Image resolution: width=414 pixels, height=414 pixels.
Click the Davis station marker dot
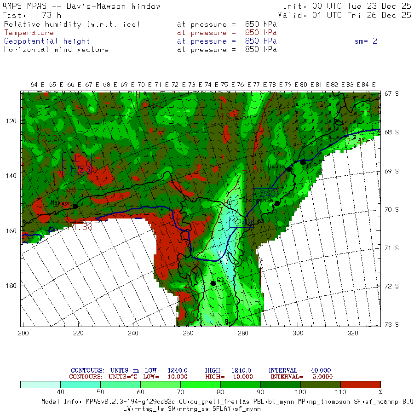coord(289,169)
